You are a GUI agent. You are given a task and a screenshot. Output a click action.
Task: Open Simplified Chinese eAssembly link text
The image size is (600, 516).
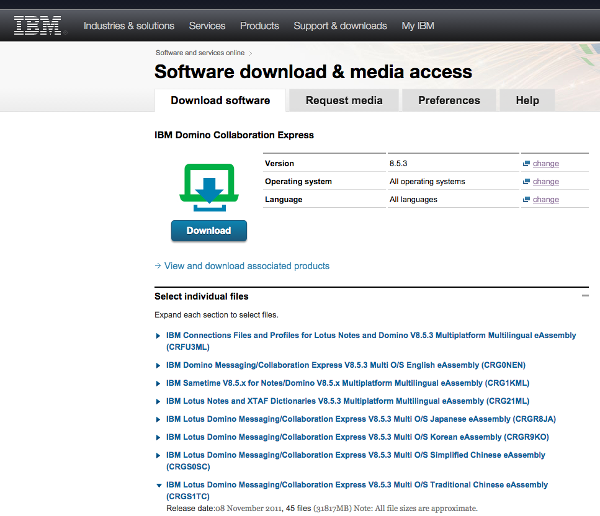click(356, 461)
